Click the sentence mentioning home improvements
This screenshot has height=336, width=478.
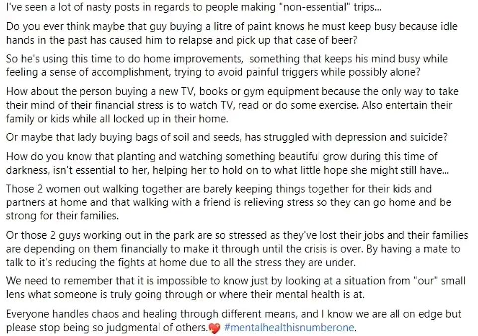[x=227, y=65]
